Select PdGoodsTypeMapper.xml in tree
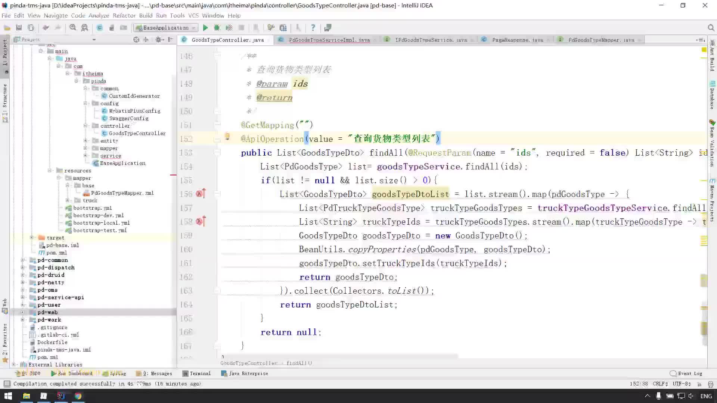The height and width of the screenshot is (403, 717). coord(122,193)
